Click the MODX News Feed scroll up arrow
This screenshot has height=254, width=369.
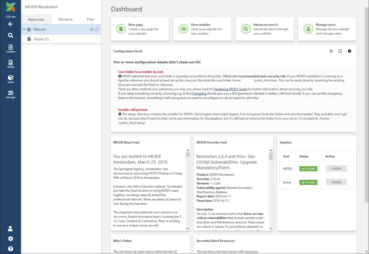(188, 150)
